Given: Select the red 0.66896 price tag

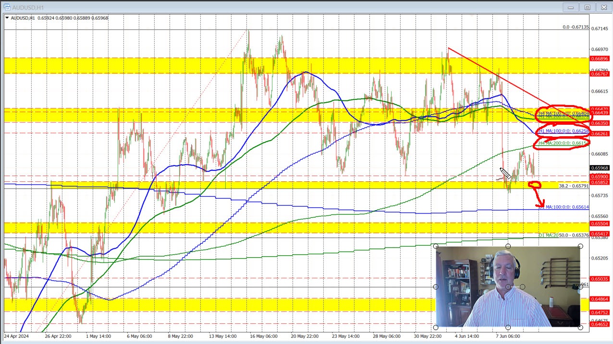Looking at the screenshot, I should [600, 59].
